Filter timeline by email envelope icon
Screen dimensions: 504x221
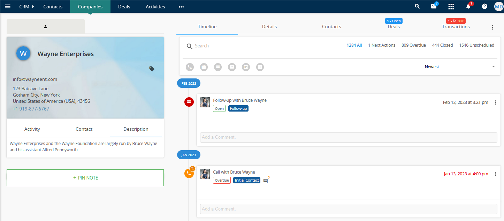pos(232,67)
